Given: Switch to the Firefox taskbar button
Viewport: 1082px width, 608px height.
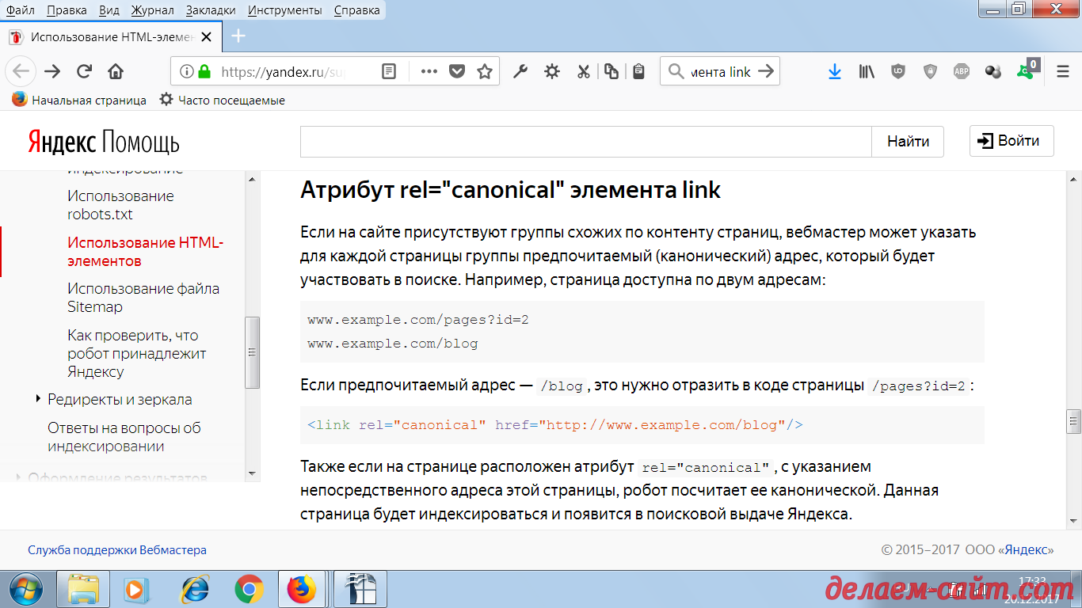Looking at the screenshot, I should click(x=301, y=589).
